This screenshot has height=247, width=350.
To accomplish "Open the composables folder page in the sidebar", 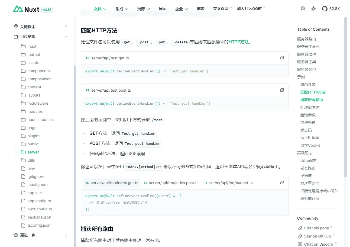I will point(39,79).
